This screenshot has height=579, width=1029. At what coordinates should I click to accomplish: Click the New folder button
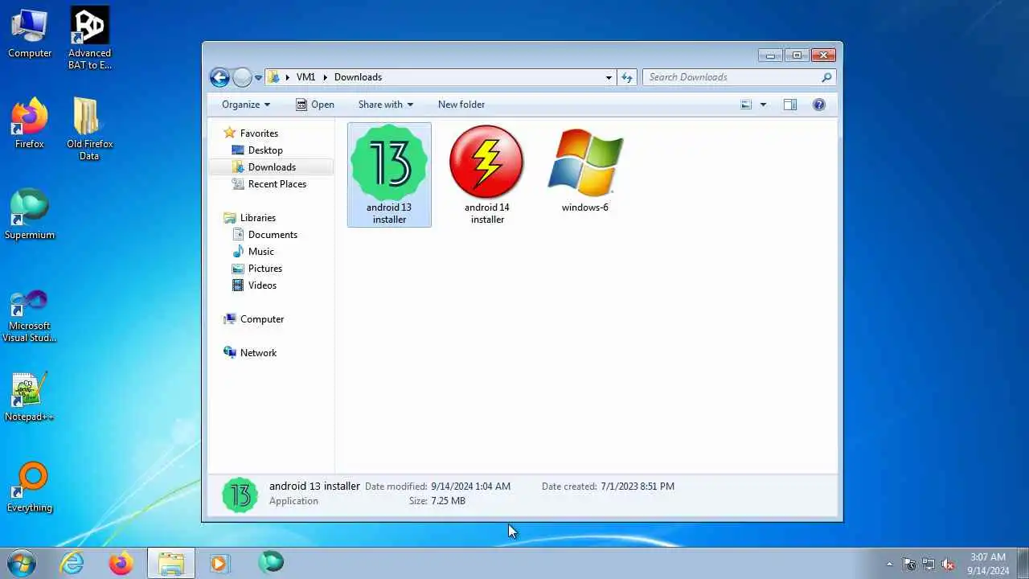[461, 105]
